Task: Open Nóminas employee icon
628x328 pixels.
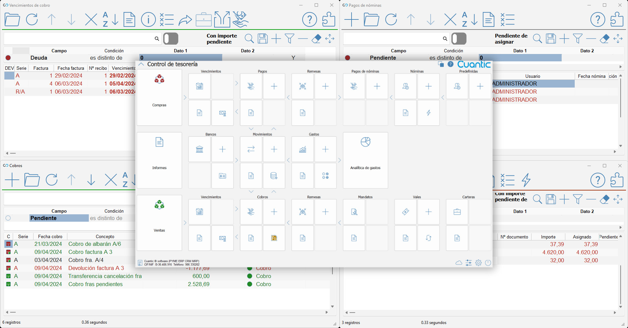Action: tap(405, 87)
